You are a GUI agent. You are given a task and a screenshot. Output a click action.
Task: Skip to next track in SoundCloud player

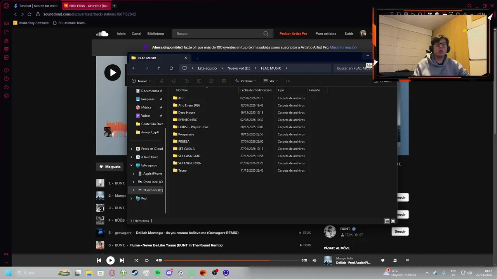click(x=122, y=260)
